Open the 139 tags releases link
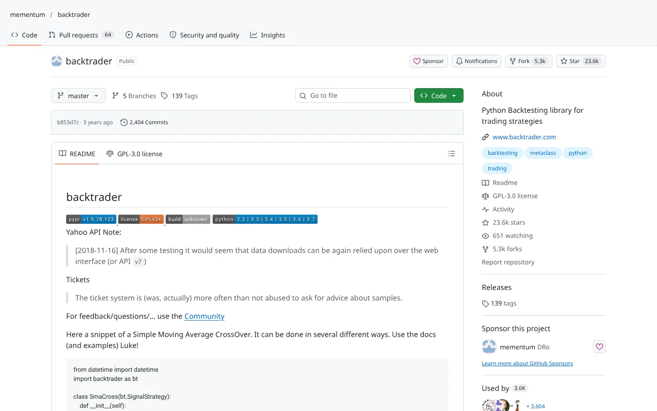 coord(499,303)
